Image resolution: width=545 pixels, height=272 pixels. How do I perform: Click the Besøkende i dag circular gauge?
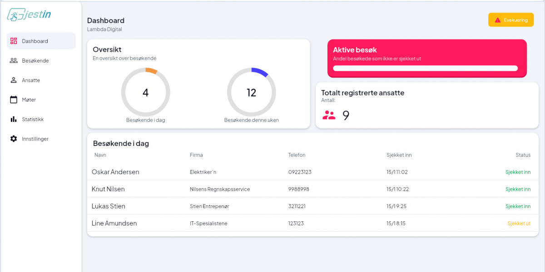145,92
